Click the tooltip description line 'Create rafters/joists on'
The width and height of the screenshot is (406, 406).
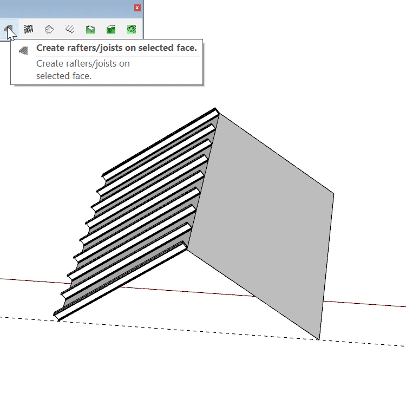[83, 63]
